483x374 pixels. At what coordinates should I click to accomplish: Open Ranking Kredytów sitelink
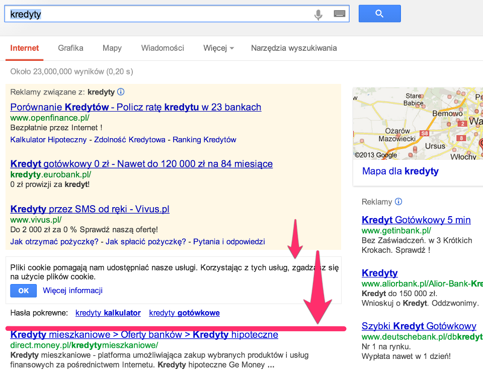204,140
